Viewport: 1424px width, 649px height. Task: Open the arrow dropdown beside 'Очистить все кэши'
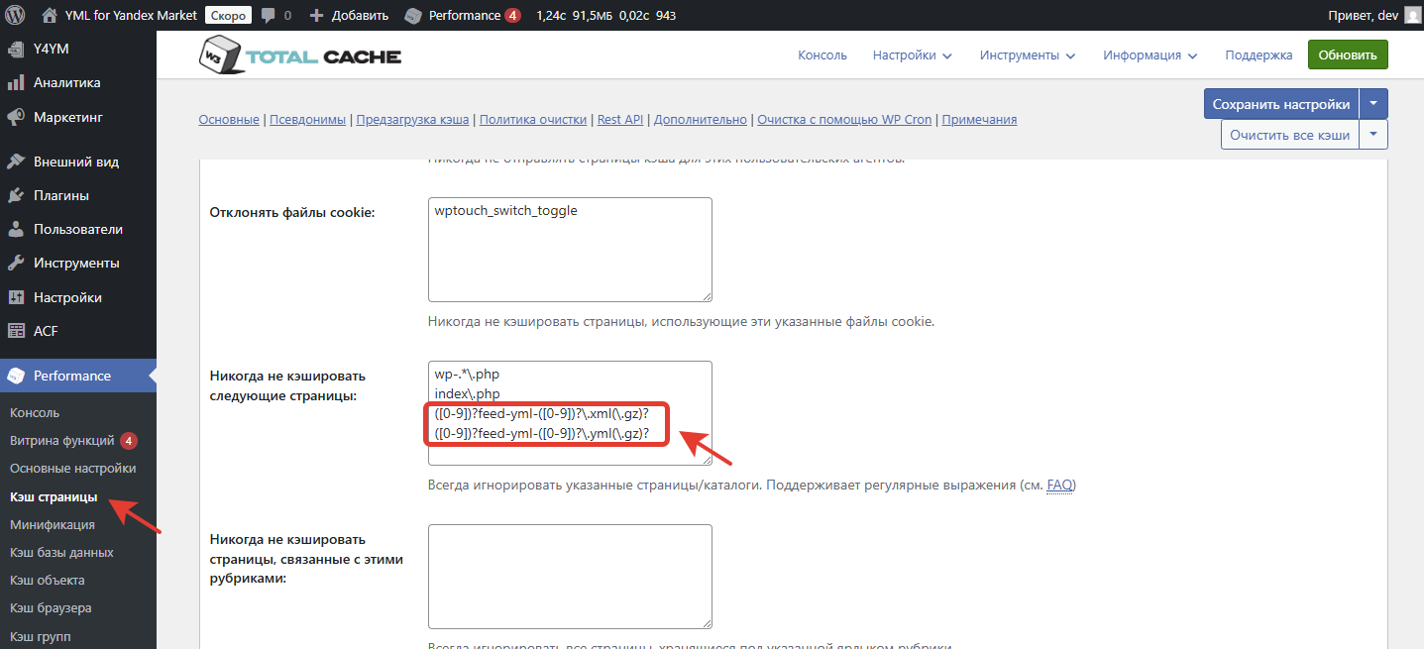1373,135
